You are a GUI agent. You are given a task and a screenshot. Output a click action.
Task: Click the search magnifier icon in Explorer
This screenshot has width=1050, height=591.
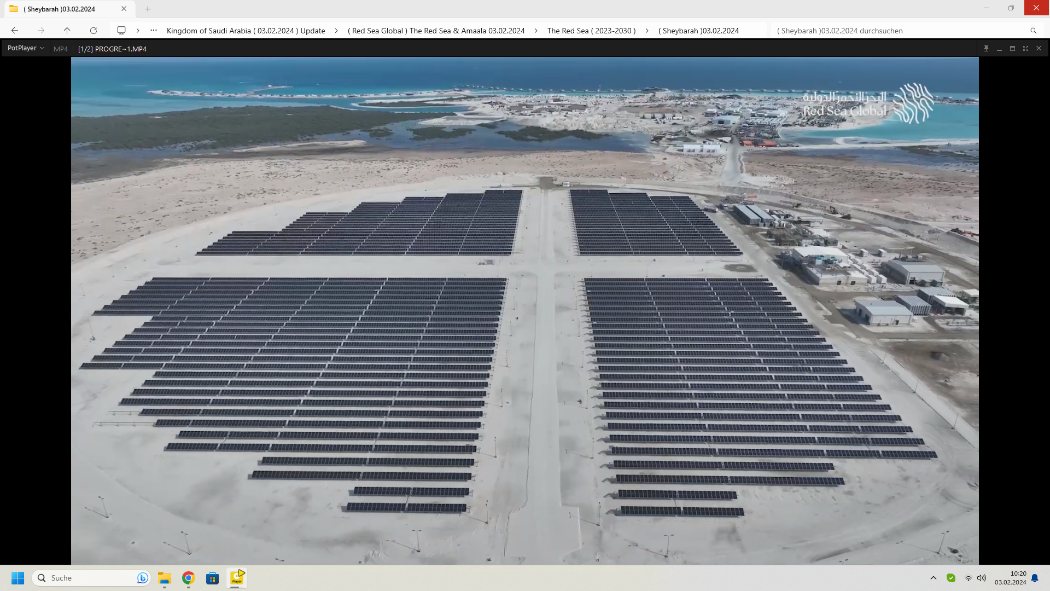point(1033,31)
